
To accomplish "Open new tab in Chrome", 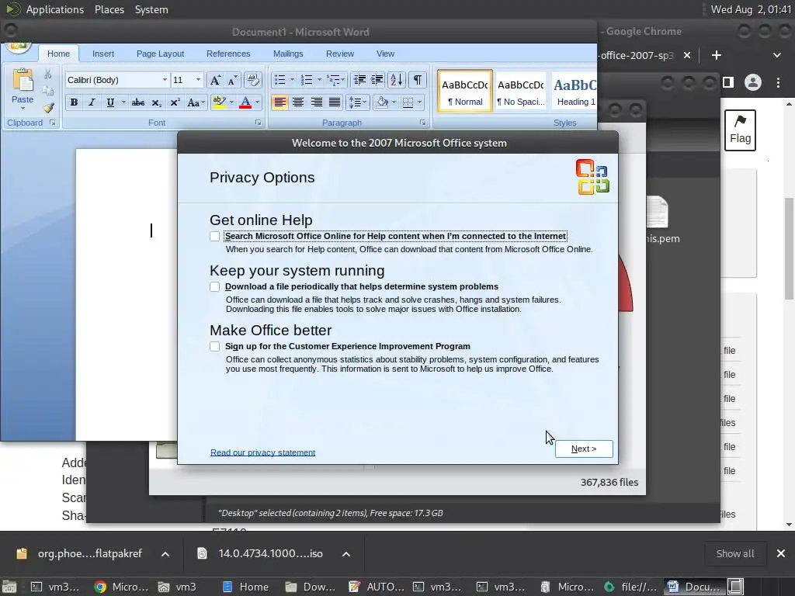I will [717, 55].
